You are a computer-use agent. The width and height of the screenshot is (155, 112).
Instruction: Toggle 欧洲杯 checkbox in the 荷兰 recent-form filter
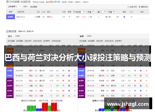(x=25, y=41)
